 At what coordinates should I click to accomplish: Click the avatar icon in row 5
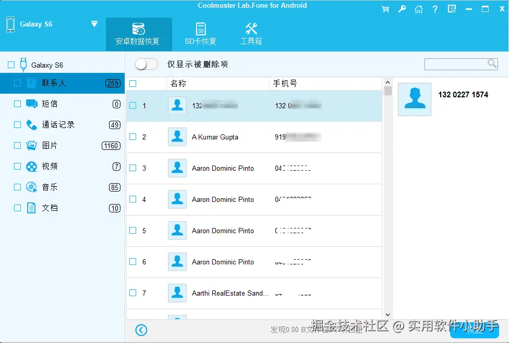pyautogui.click(x=177, y=230)
